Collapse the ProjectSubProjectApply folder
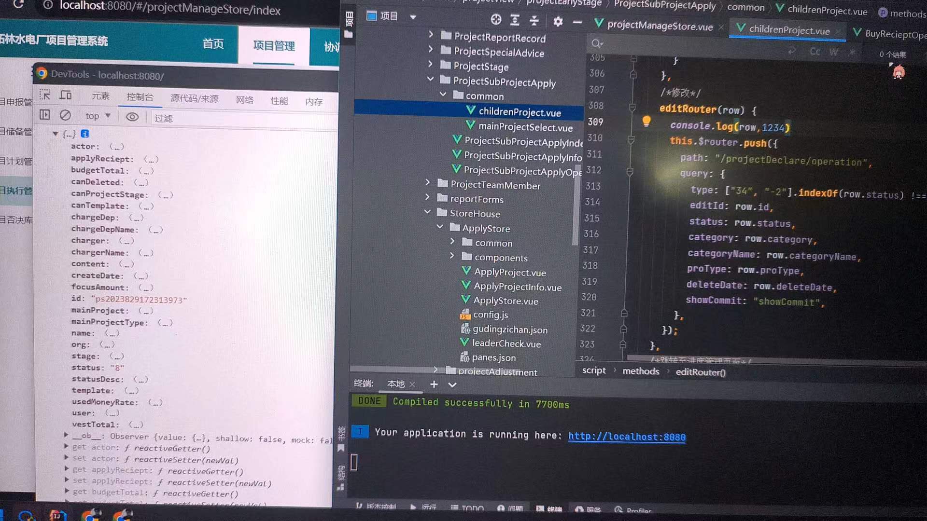This screenshot has height=521, width=927. pos(430,79)
